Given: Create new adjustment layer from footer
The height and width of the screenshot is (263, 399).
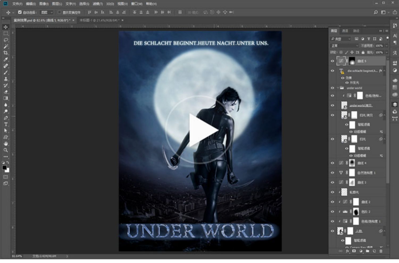Looking at the screenshot, I should click(x=361, y=251).
